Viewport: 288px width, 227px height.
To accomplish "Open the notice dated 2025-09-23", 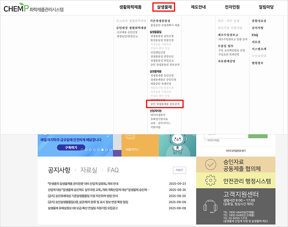I will pyautogui.click(x=83, y=183).
